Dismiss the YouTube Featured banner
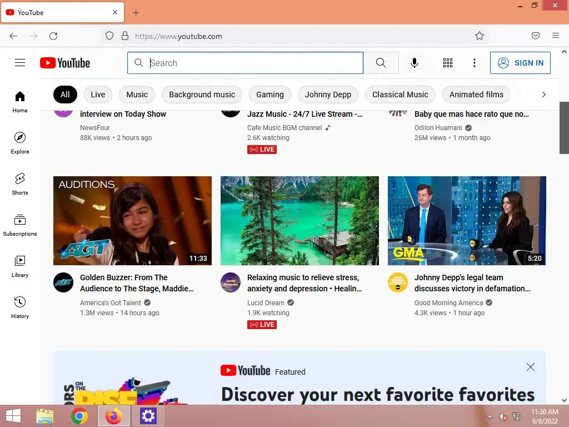The image size is (569, 427). (x=531, y=367)
